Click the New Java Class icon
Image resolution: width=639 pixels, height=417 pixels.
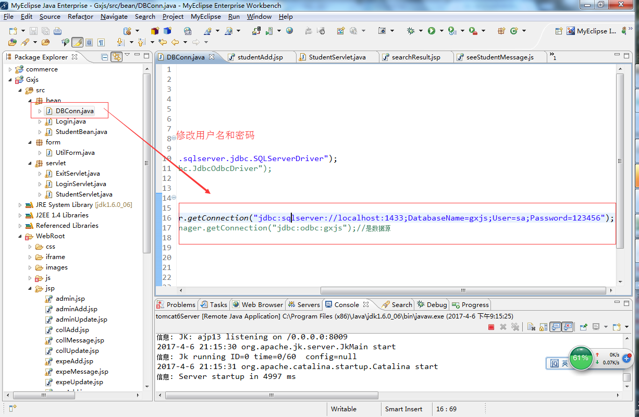pyautogui.click(x=513, y=31)
